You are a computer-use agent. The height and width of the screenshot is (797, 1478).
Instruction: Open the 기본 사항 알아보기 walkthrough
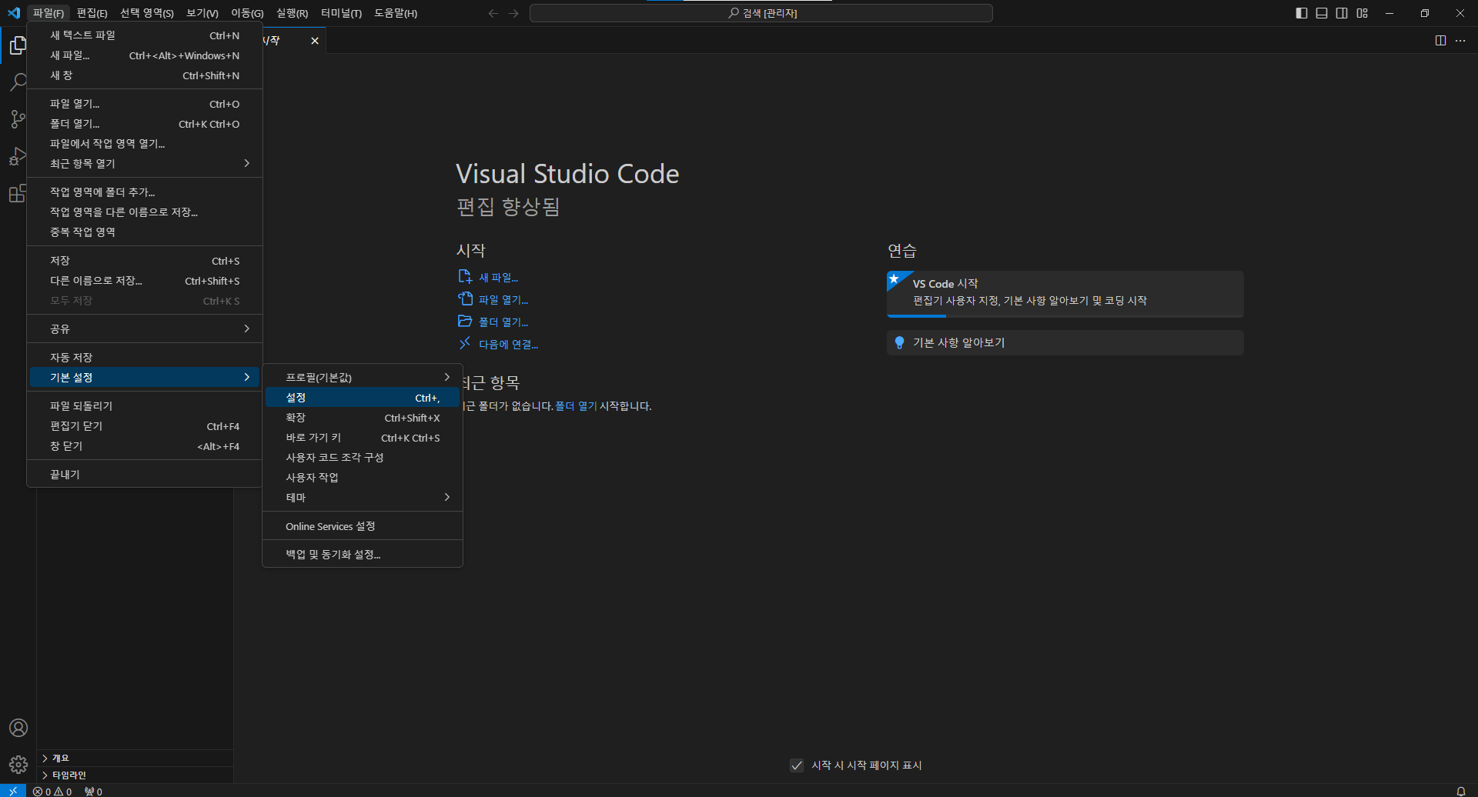pyautogui.click(x=1065, y=343)
